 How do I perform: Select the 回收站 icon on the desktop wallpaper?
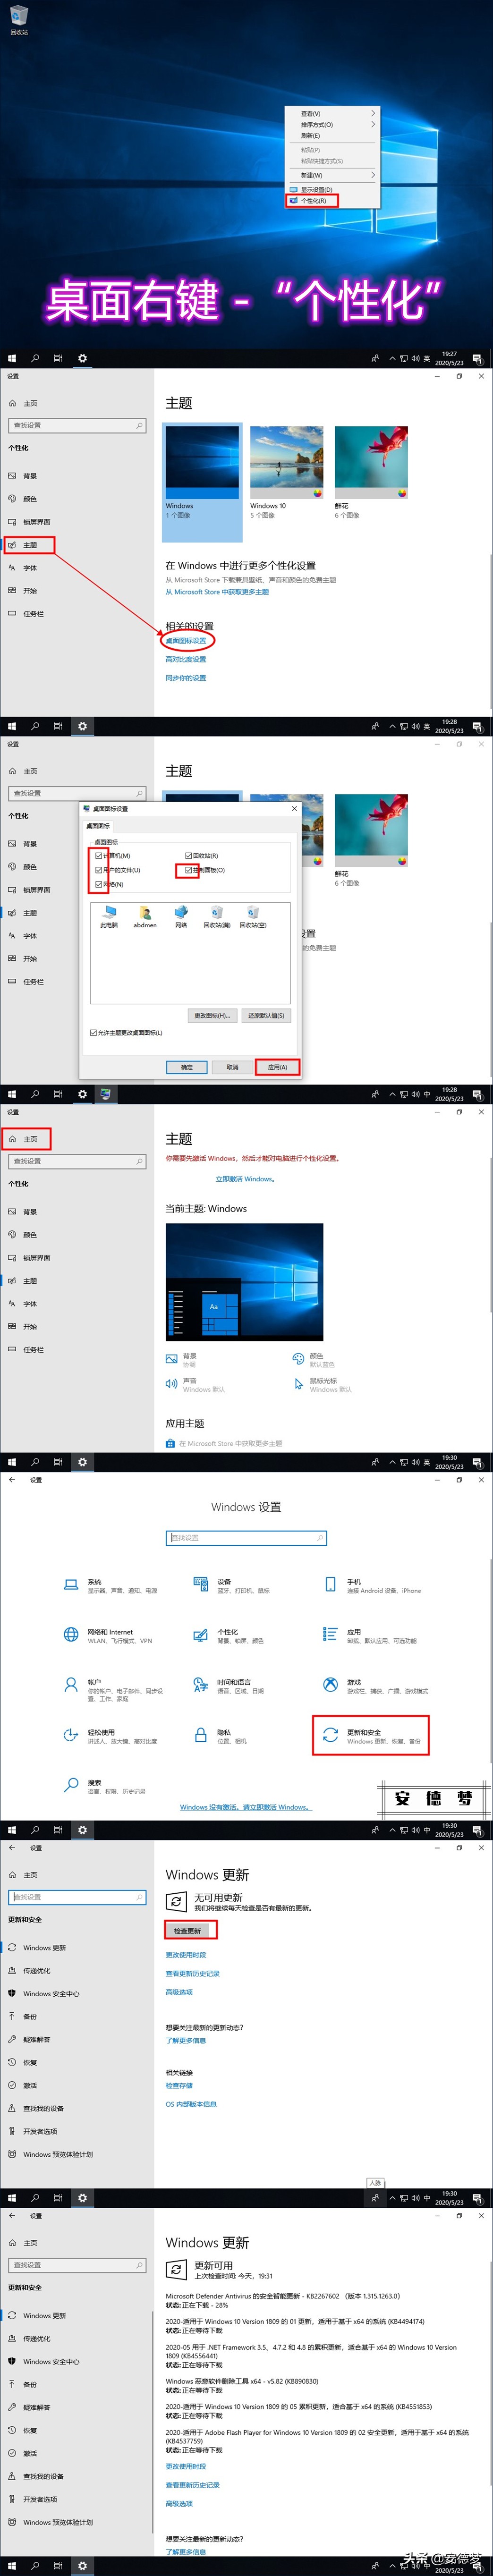click(x=19, y=19)
